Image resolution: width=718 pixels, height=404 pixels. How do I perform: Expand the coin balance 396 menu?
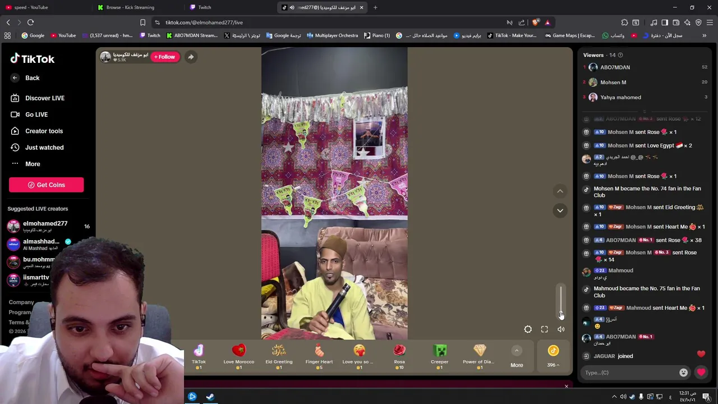pos(553,357)
